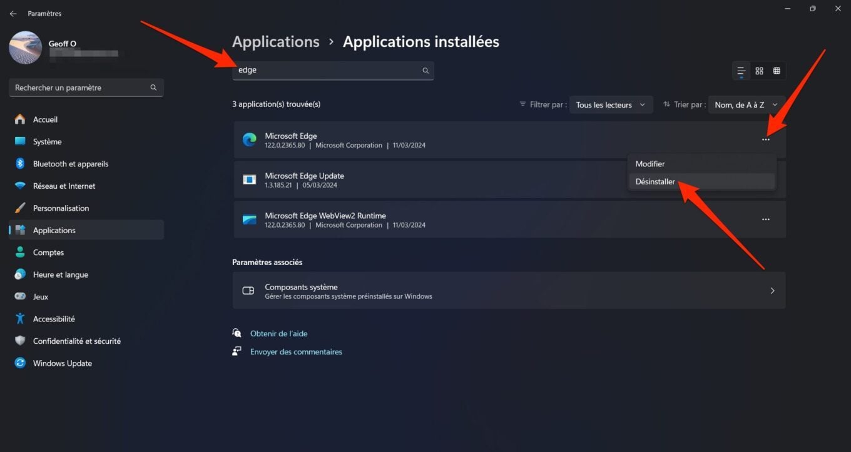
Task: Open Heure et langue settings
Action: (x=86, y=274)
